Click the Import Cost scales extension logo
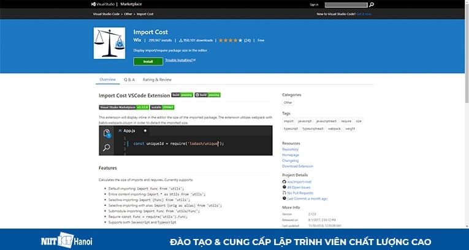The width and height of the screenshot is (469, 250). click(109, 43)
